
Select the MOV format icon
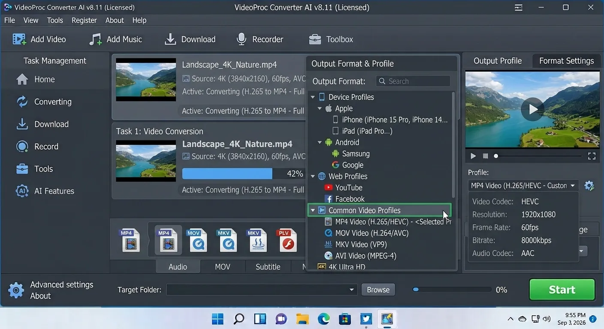pos(197,240)
